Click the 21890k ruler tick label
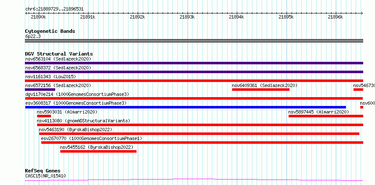 (x=38, y=17)
